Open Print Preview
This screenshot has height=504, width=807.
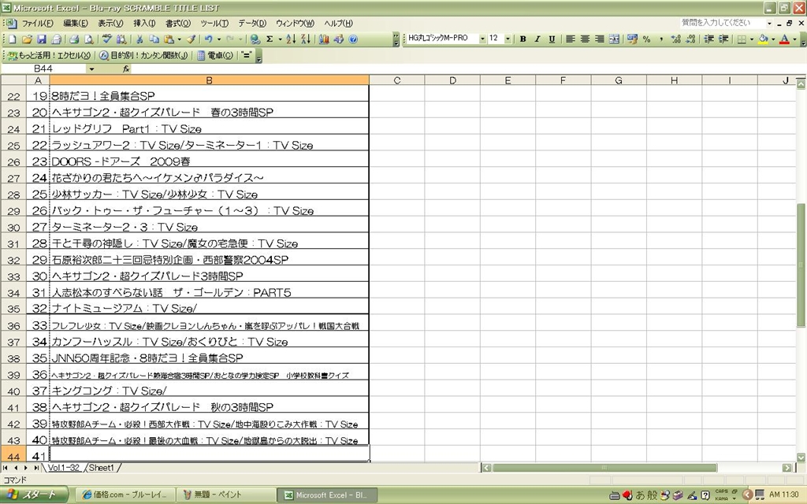tap(88, 39)
